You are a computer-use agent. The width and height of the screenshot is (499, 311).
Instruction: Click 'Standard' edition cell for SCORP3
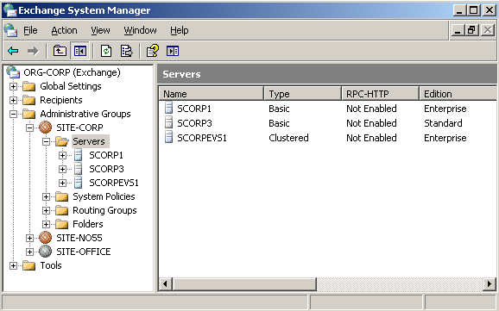(443, 123)
